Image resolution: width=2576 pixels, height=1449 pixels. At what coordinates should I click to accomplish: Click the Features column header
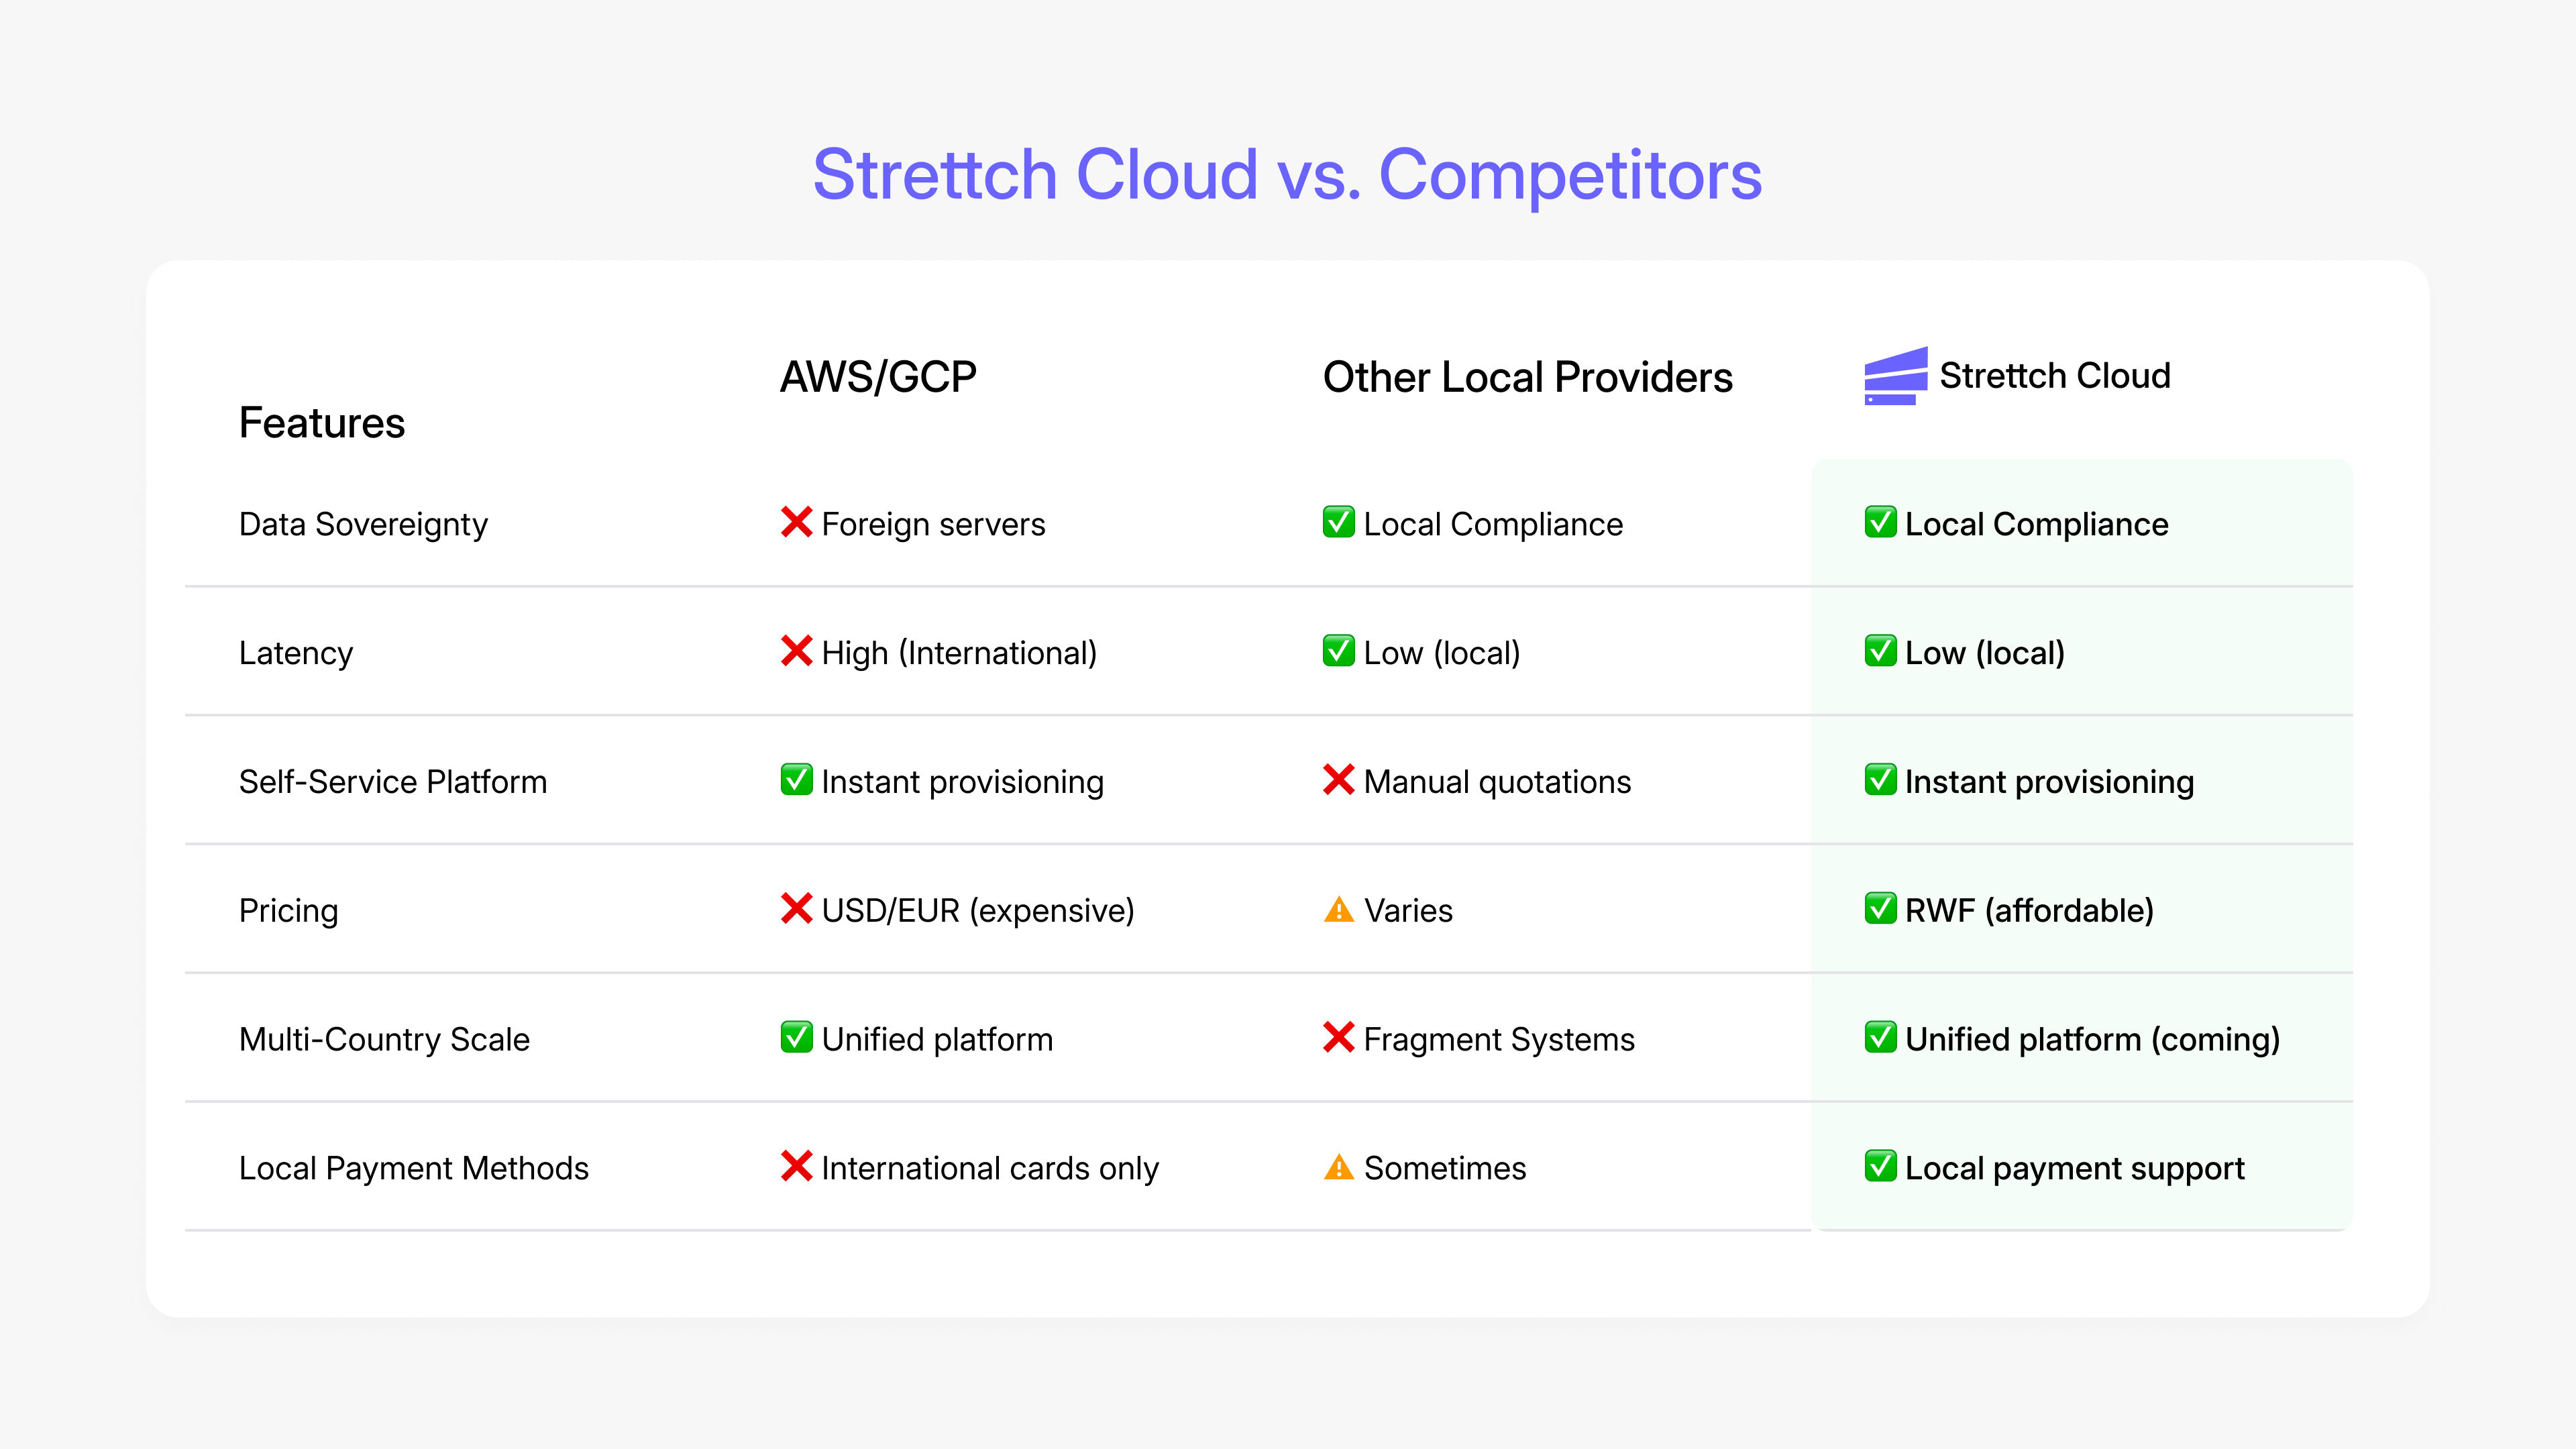322,423
